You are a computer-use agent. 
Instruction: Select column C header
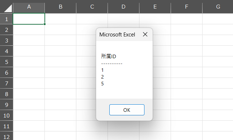point(92,7)
